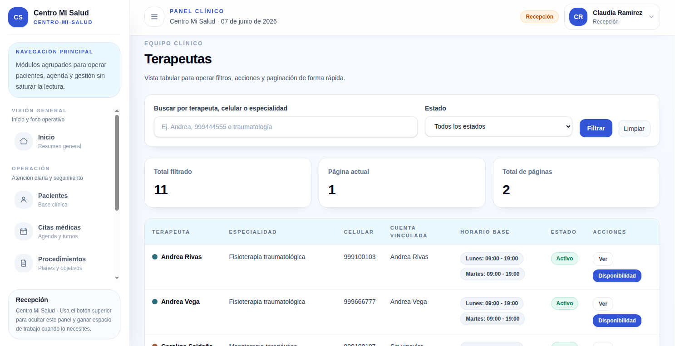The image size is (675, 346).
Task: Click the CS logo for Centro Mi Salud
Action: pyautogui.click(x=18, y=17)
